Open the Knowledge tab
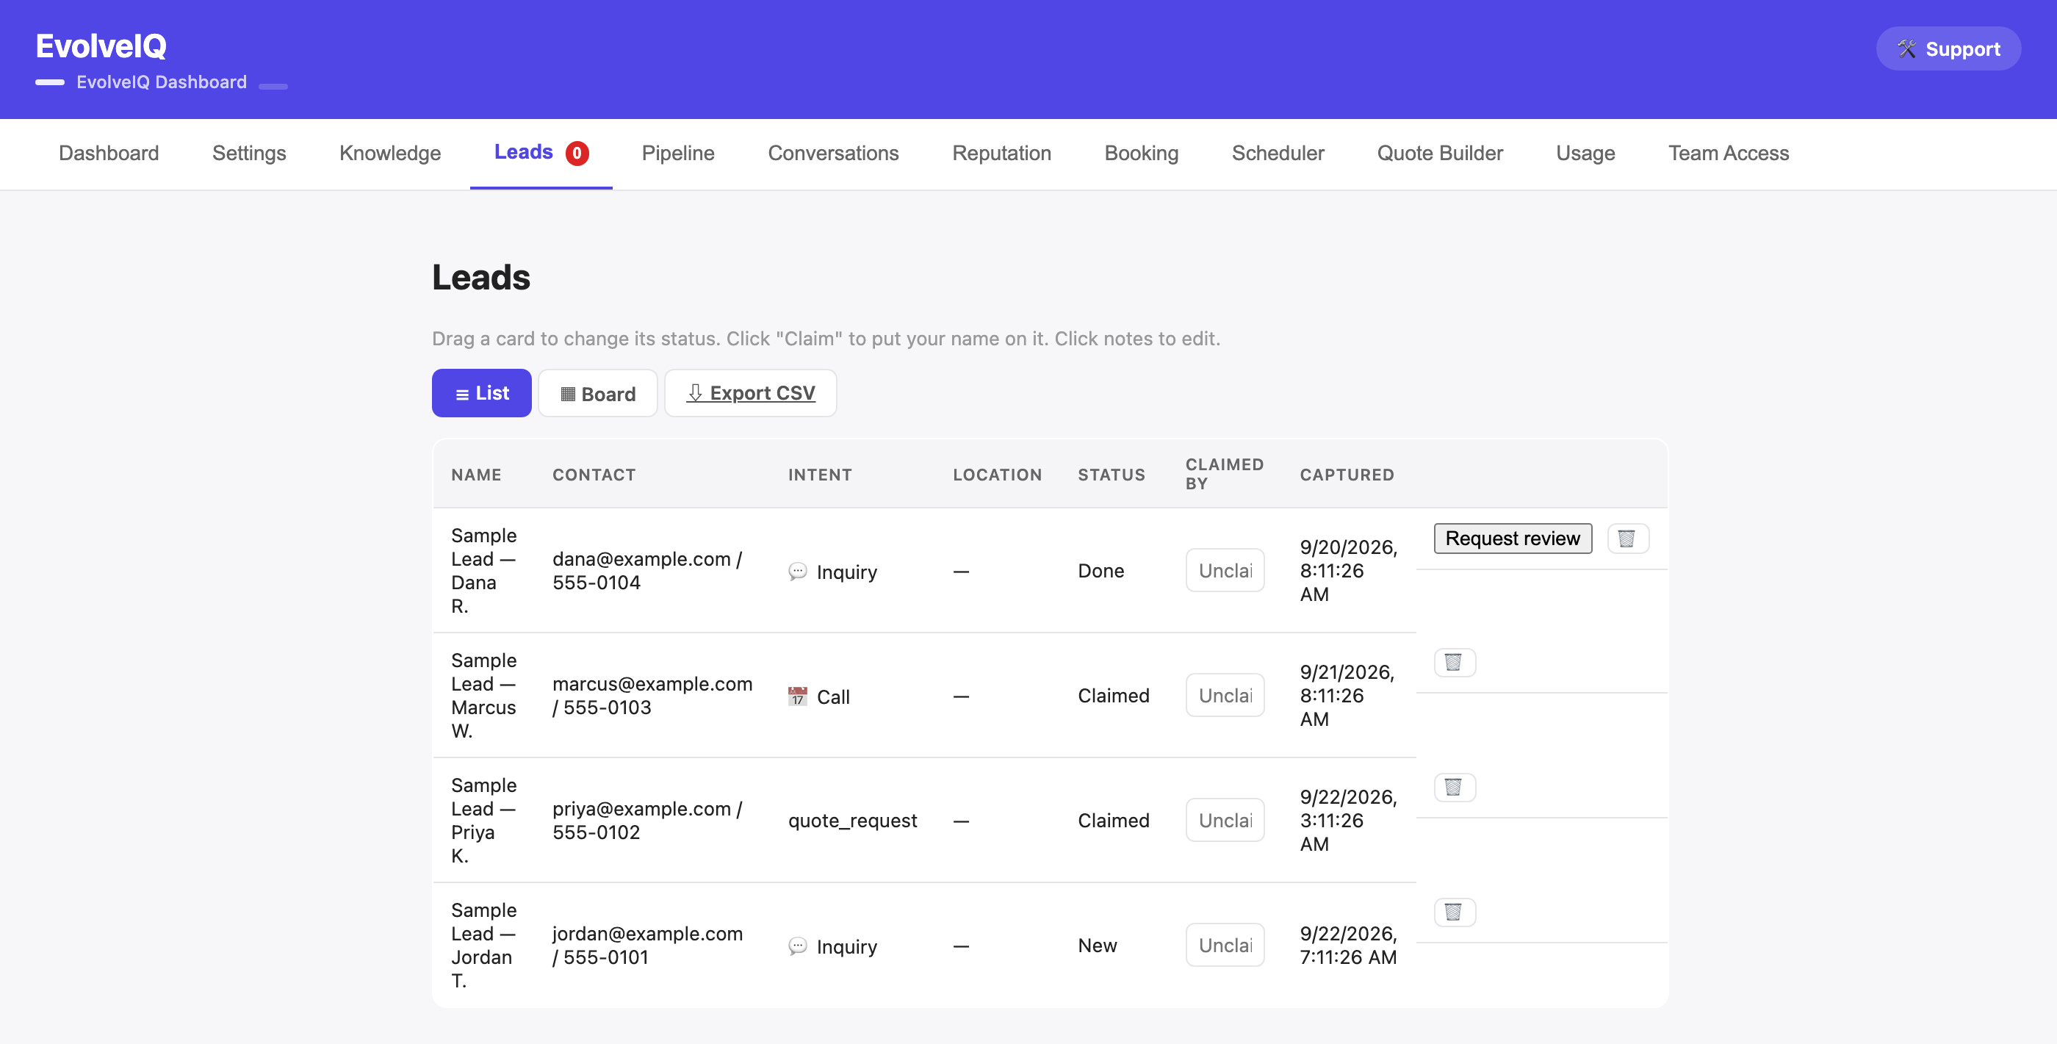This screenshot has height=1044, width=2057. click(x=389, y=154)
